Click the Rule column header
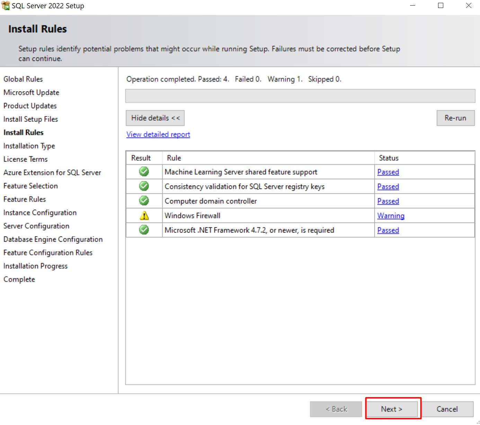 pyautogui.click(x=268, y=158)
